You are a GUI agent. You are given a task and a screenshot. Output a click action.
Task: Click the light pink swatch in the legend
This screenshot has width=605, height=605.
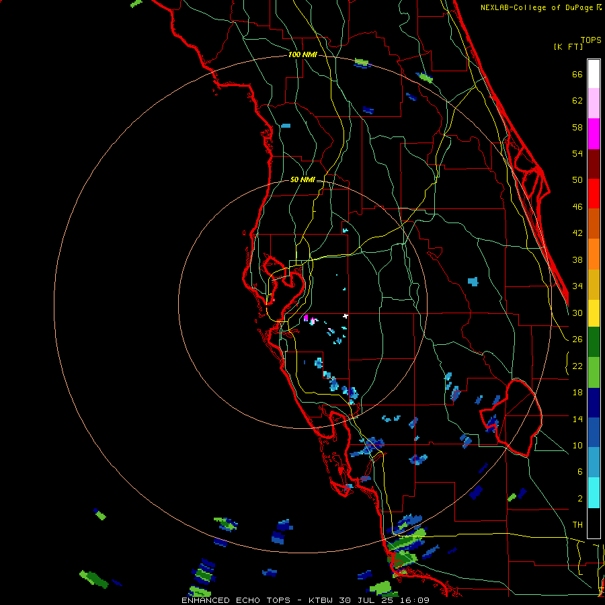(594, 104)
